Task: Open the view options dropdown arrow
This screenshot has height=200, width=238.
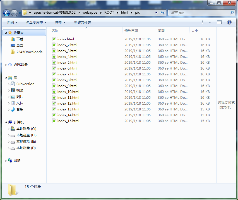Action: (x=210, y=22)
